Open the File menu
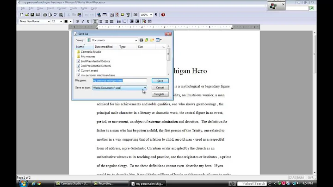Viewport: 333px width, 187px height. tap(23, 8)
